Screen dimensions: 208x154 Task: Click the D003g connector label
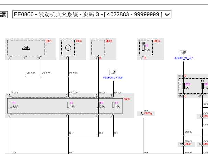coord(148,113)
